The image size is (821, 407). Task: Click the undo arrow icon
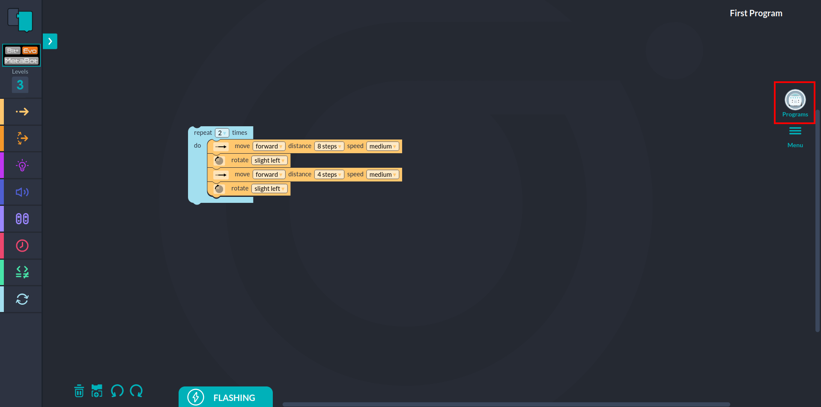[117, 391]
